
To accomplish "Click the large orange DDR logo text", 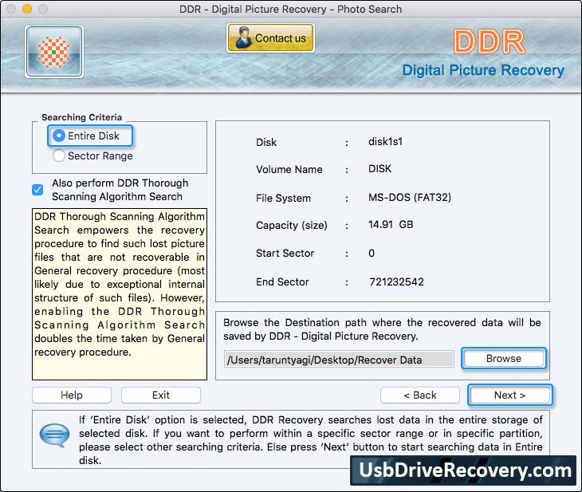I will 490,41.
